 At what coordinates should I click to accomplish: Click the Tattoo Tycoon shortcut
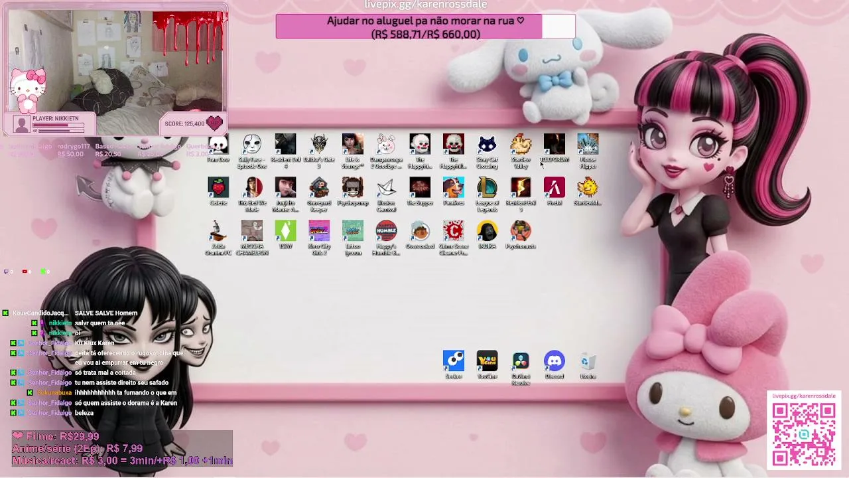click(x=353, y=238)
